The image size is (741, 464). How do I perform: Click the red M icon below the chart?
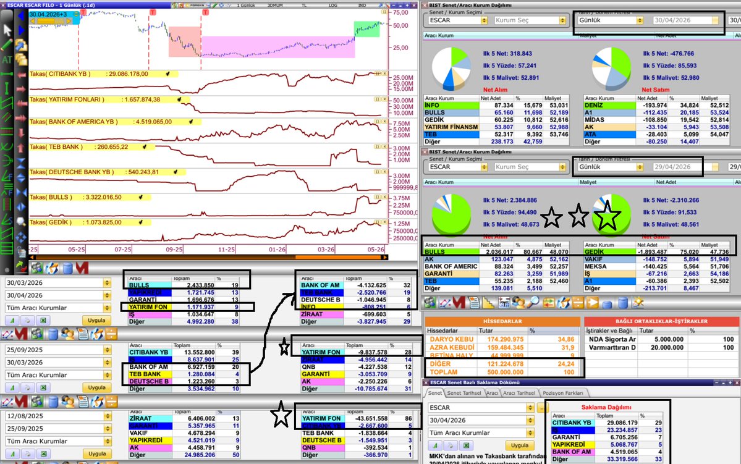click(x=82, y=268)
